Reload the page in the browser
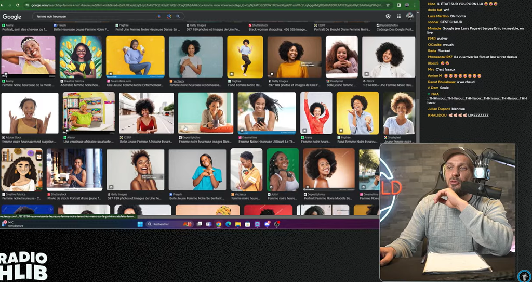 18,5
